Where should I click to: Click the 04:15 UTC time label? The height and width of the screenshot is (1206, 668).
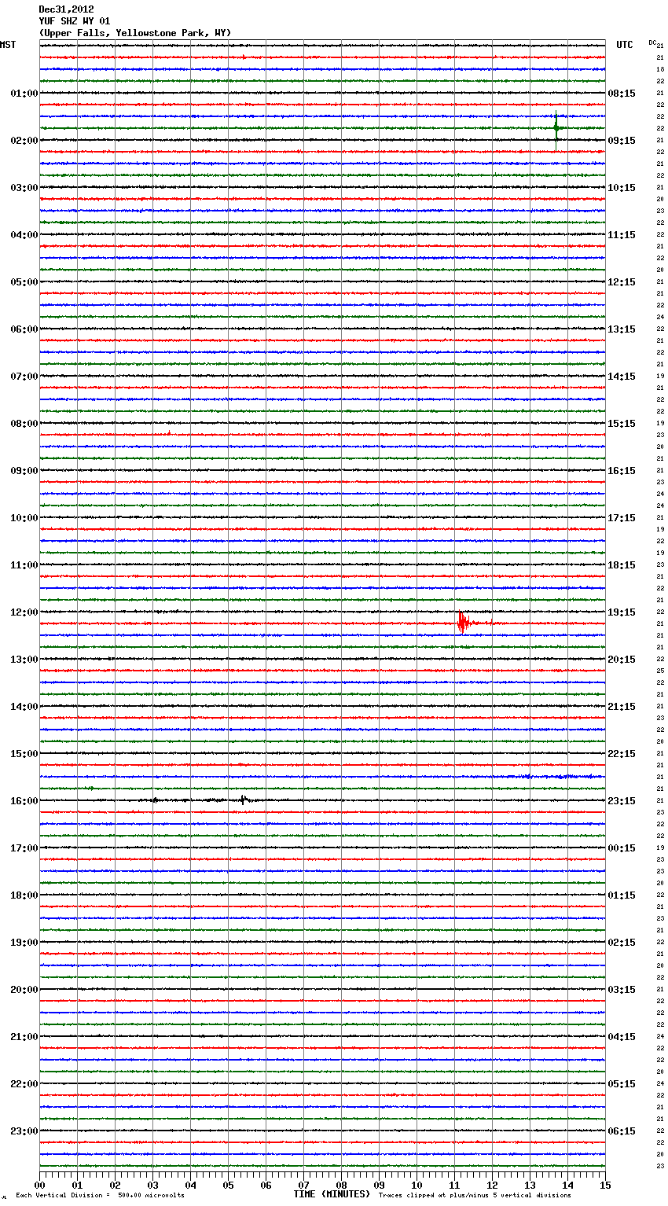tap(622, 1037)
